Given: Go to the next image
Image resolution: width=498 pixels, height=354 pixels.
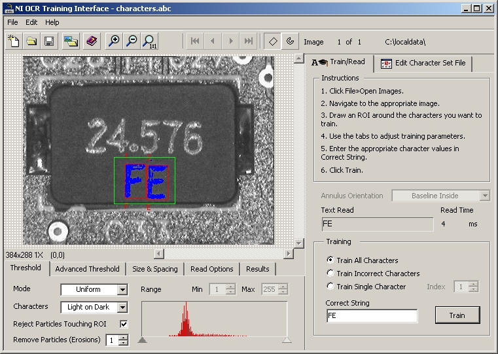Looking at the screenshot, I should click(231, 41).
